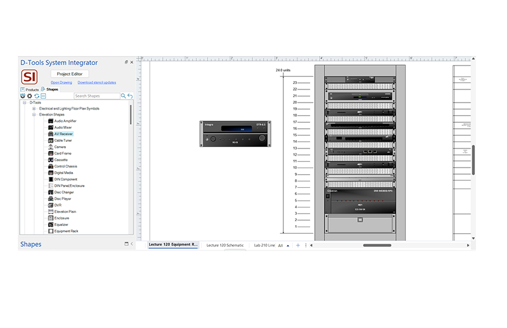Select the Disc Player shape icon
This screenshot has height=328, width=507.
[x=51, y=199]
